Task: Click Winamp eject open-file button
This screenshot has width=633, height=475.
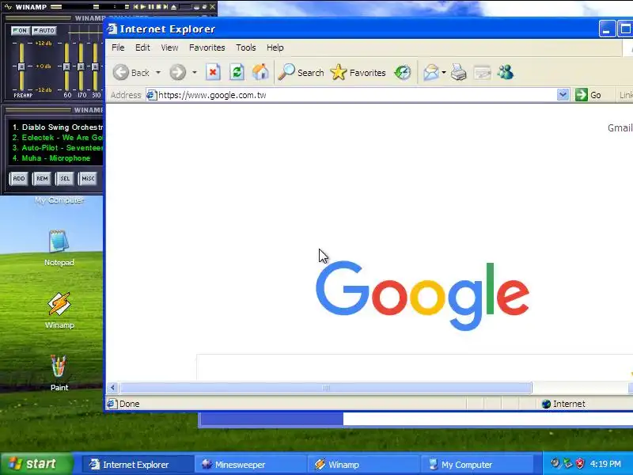Action: (173, 7)
